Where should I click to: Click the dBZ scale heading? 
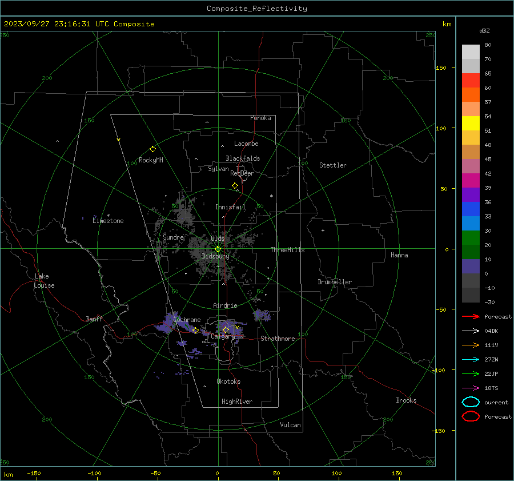(x=484, y=30)
